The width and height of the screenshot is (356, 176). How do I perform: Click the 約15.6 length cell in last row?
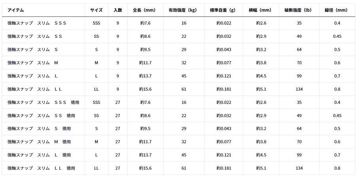[x=145, y=168]
